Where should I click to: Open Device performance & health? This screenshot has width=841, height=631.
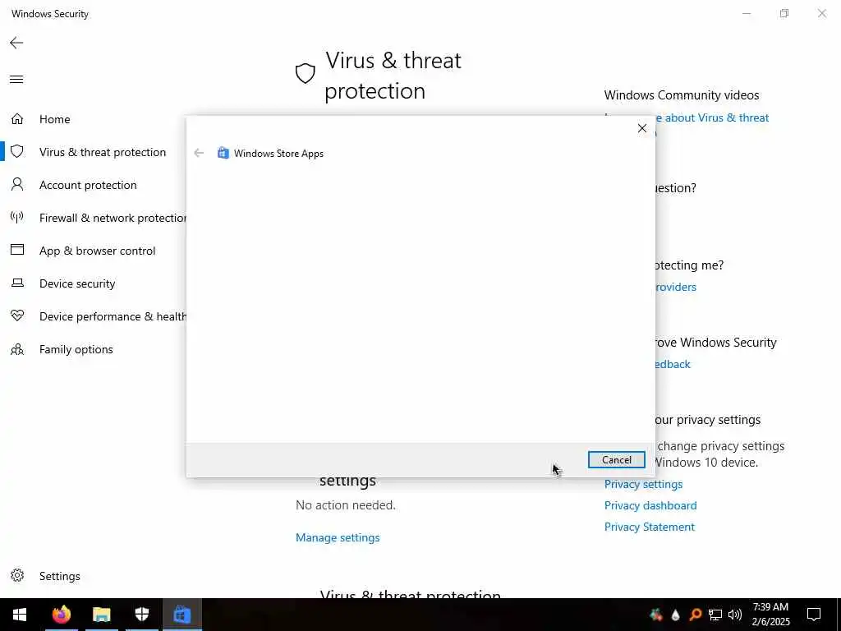pyautogui.click(x=113, y=316)
